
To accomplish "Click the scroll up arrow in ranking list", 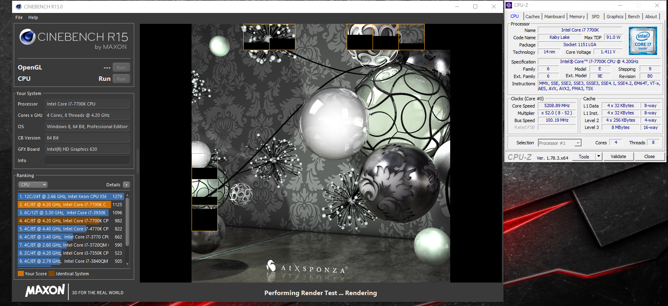I will pyautogui.click(x=128, y=195).
